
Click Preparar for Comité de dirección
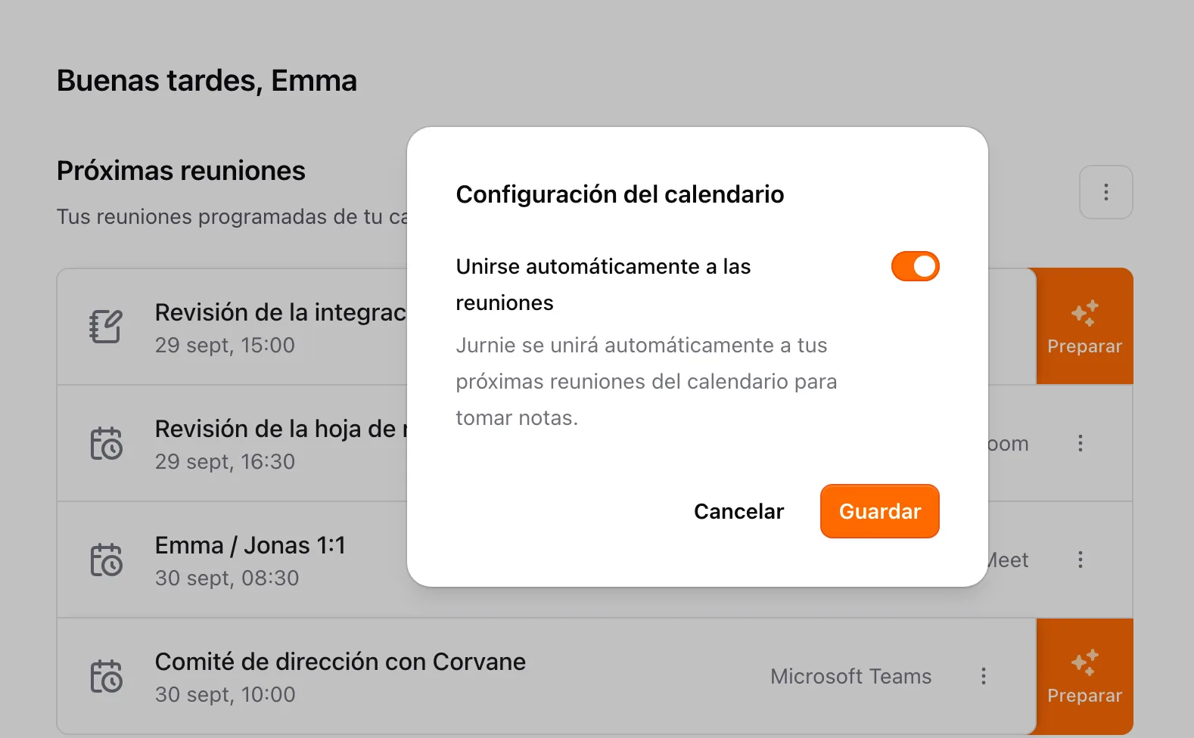(1084, 676)
